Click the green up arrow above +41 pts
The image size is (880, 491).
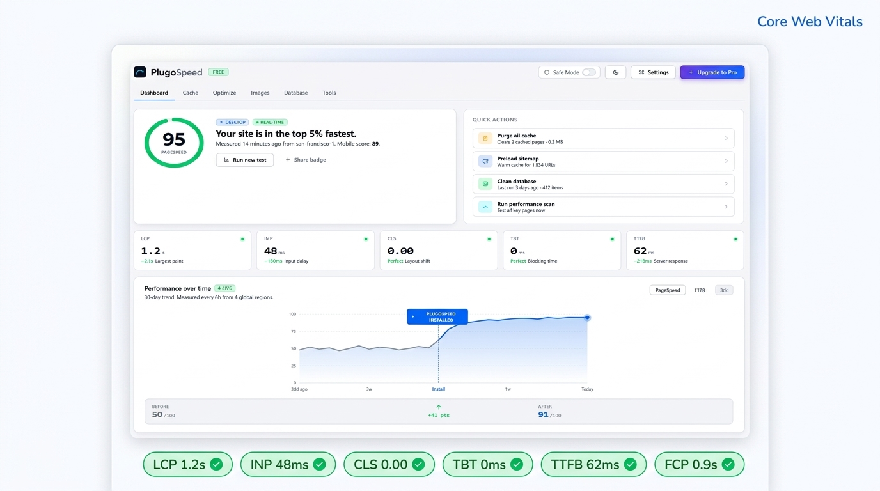(x=439, y=407)
